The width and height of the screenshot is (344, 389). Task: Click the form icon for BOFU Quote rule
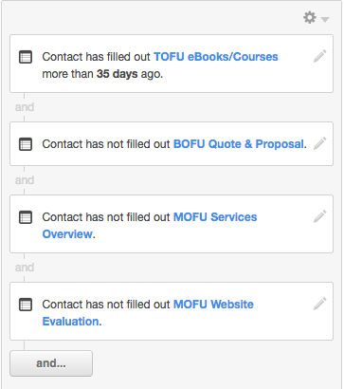coord(26,144)
